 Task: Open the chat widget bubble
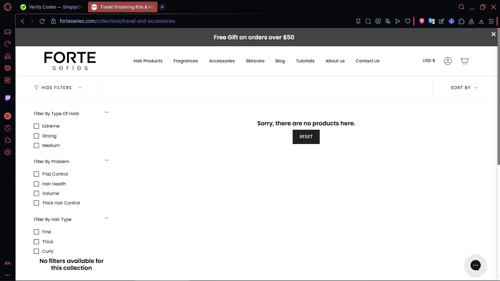[476, 265]
